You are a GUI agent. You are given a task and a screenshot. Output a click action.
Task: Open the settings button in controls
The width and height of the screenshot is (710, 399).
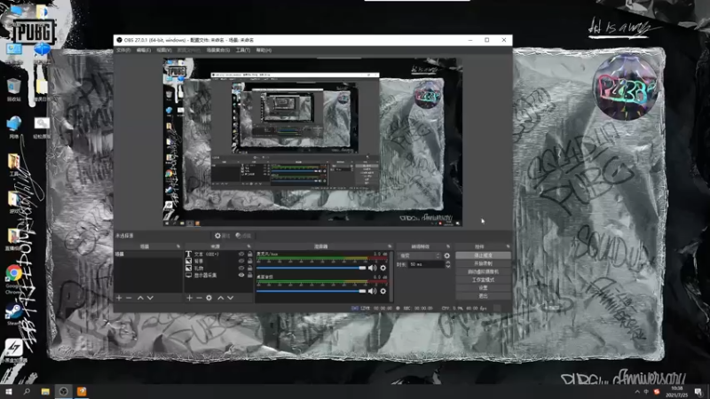(483, 287)
